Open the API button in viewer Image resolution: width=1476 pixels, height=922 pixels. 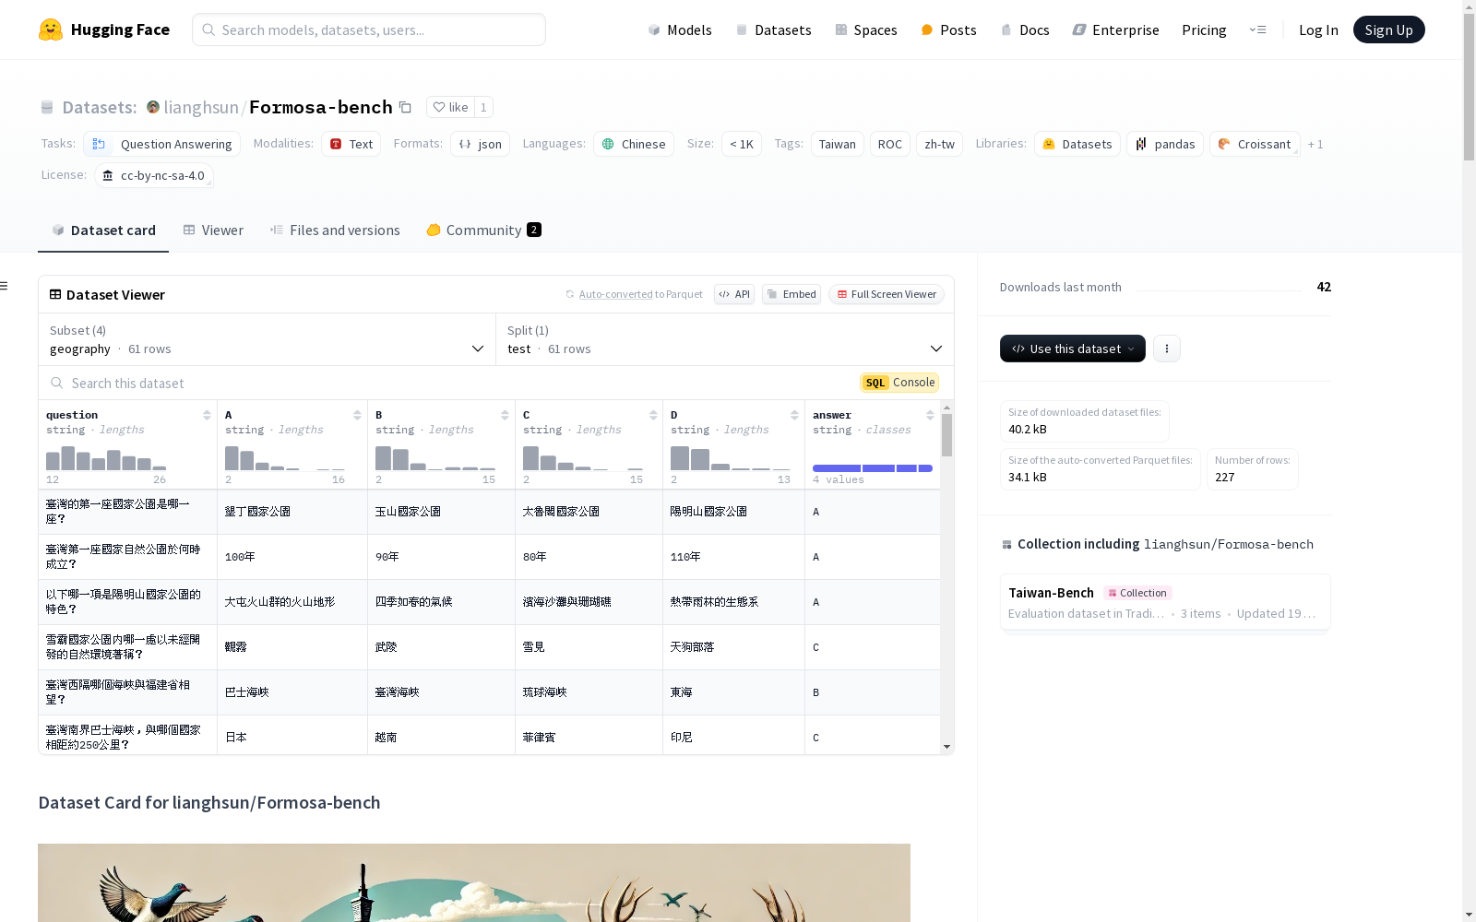pos(734,294)
